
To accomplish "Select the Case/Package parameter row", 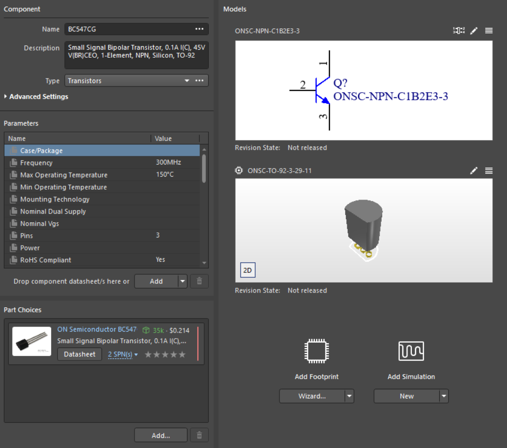I will pos(102,150).
